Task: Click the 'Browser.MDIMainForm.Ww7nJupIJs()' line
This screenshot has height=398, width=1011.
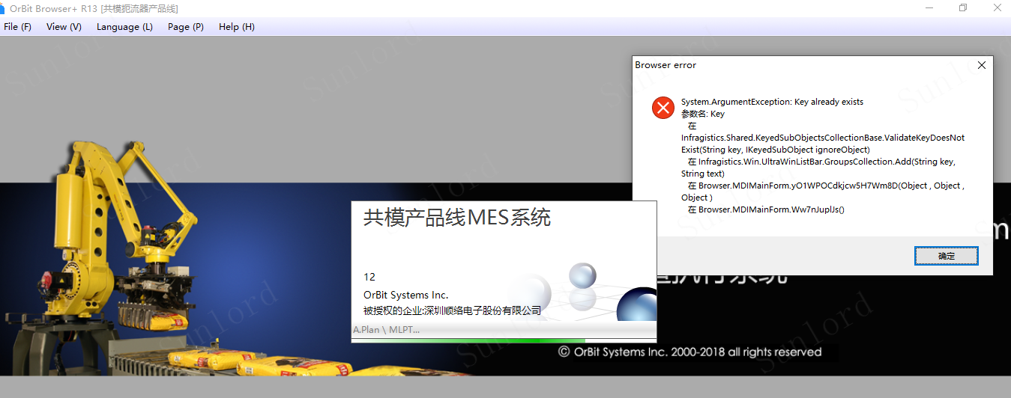Action: 766,209
